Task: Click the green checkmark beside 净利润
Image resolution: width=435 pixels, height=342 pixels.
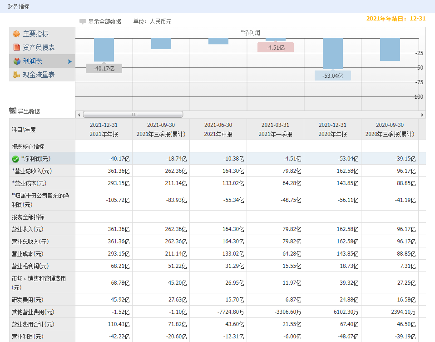Action: (x=15, y=159)
